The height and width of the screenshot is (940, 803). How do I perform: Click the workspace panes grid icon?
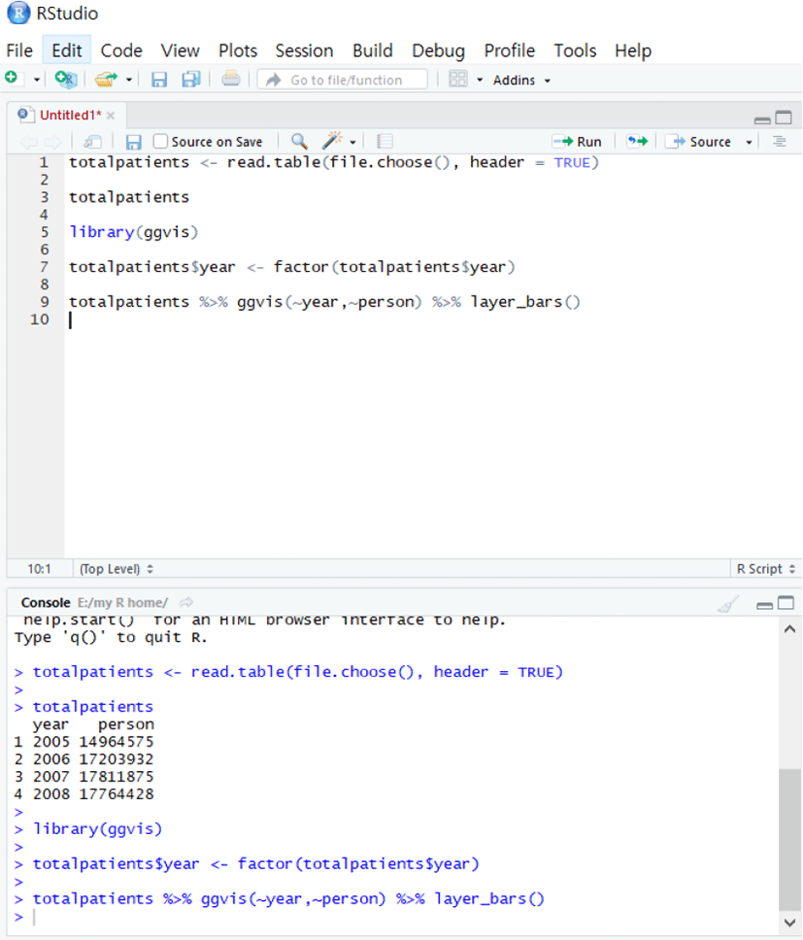(458, 79)
